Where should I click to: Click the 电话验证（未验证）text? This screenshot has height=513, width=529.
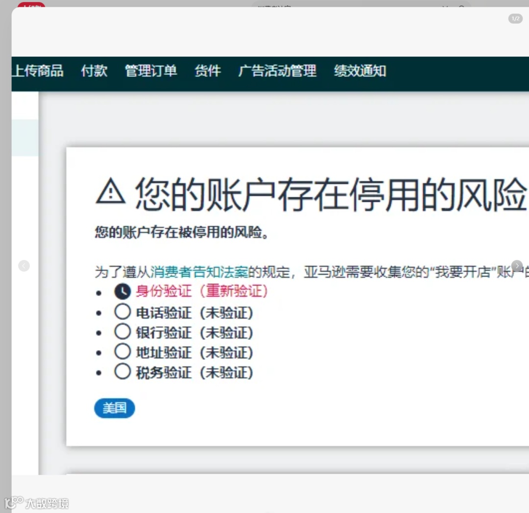tap(194, 313)
